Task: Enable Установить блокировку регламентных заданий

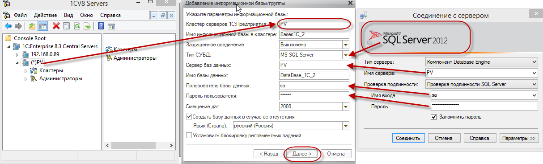Action: pyautogui.click(x=188, y=135)
